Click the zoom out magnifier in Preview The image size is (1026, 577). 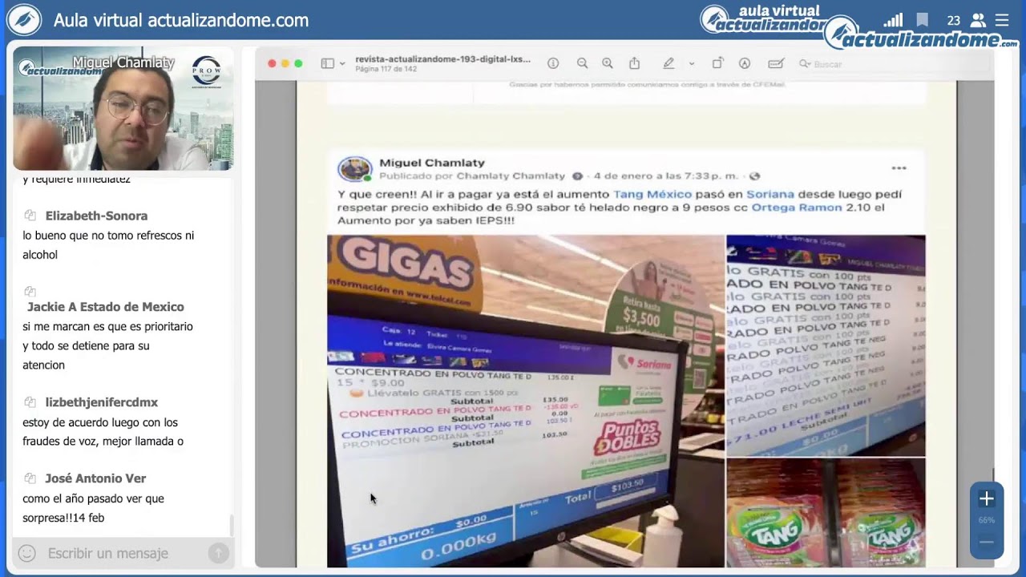click(583, 63)
